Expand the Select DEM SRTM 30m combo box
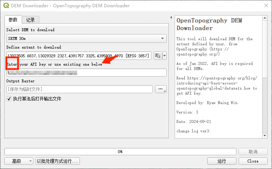Screen dimensions: 272x169 point(86,38)
